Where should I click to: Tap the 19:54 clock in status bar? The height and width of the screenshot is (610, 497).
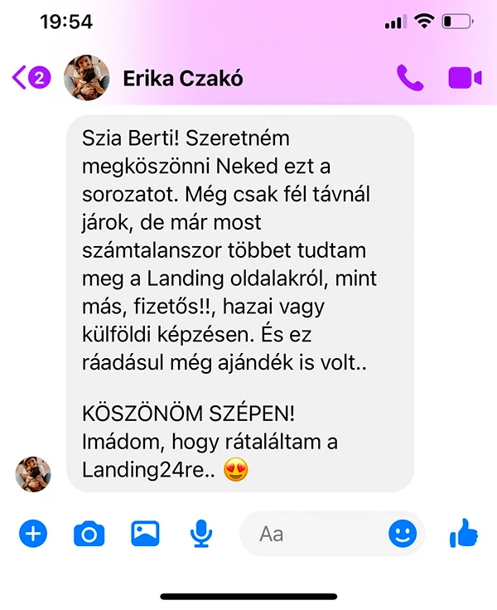[x=66, y=22]
